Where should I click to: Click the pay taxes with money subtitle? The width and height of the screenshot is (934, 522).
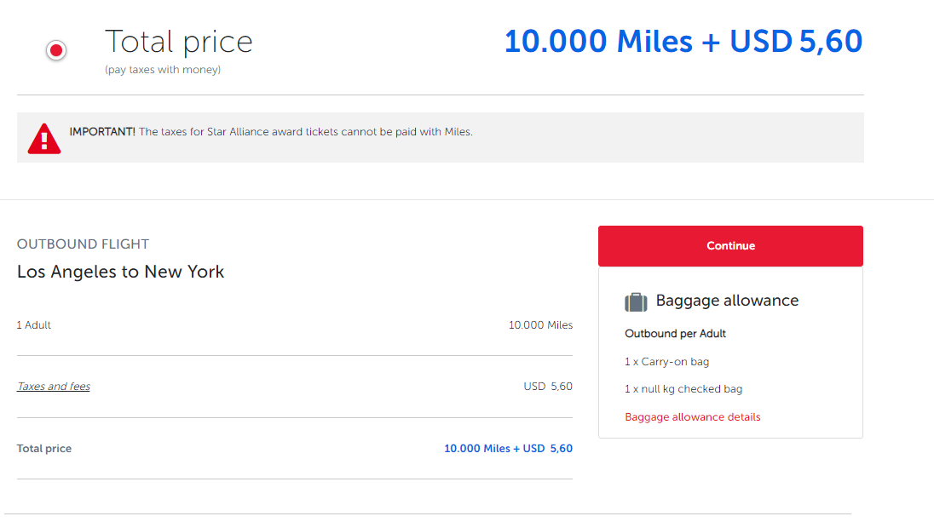coord(163,70)
